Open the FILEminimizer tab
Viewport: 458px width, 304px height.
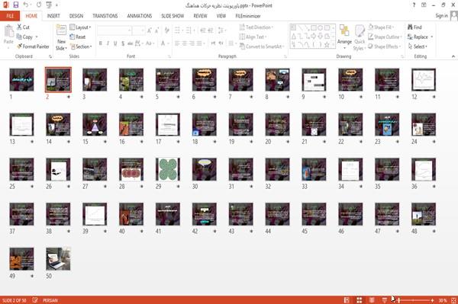point(247,16)
